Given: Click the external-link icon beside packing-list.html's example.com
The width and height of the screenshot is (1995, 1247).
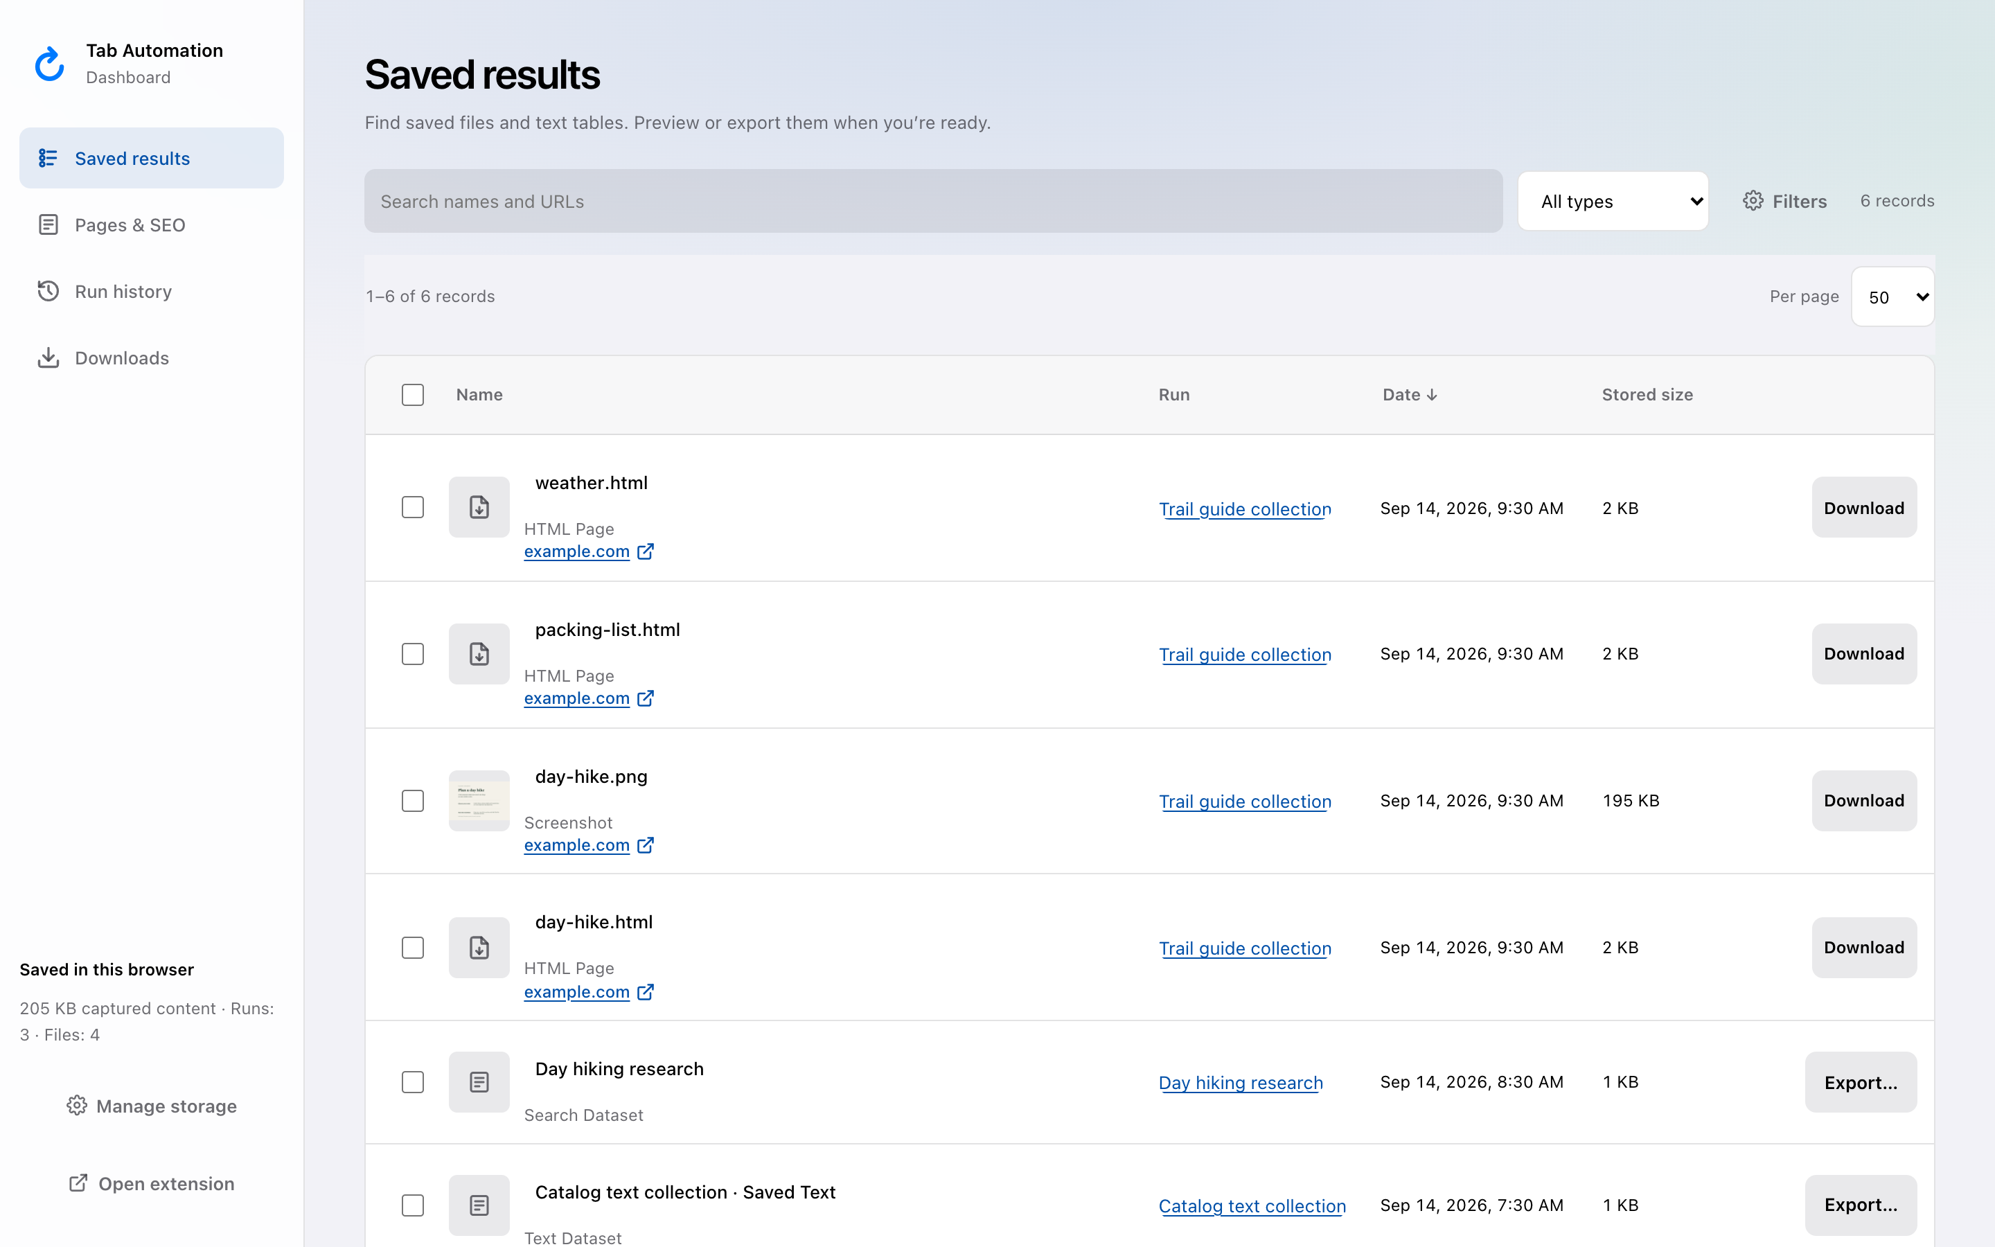Looking at the screenshot, I should pos(646,698).
